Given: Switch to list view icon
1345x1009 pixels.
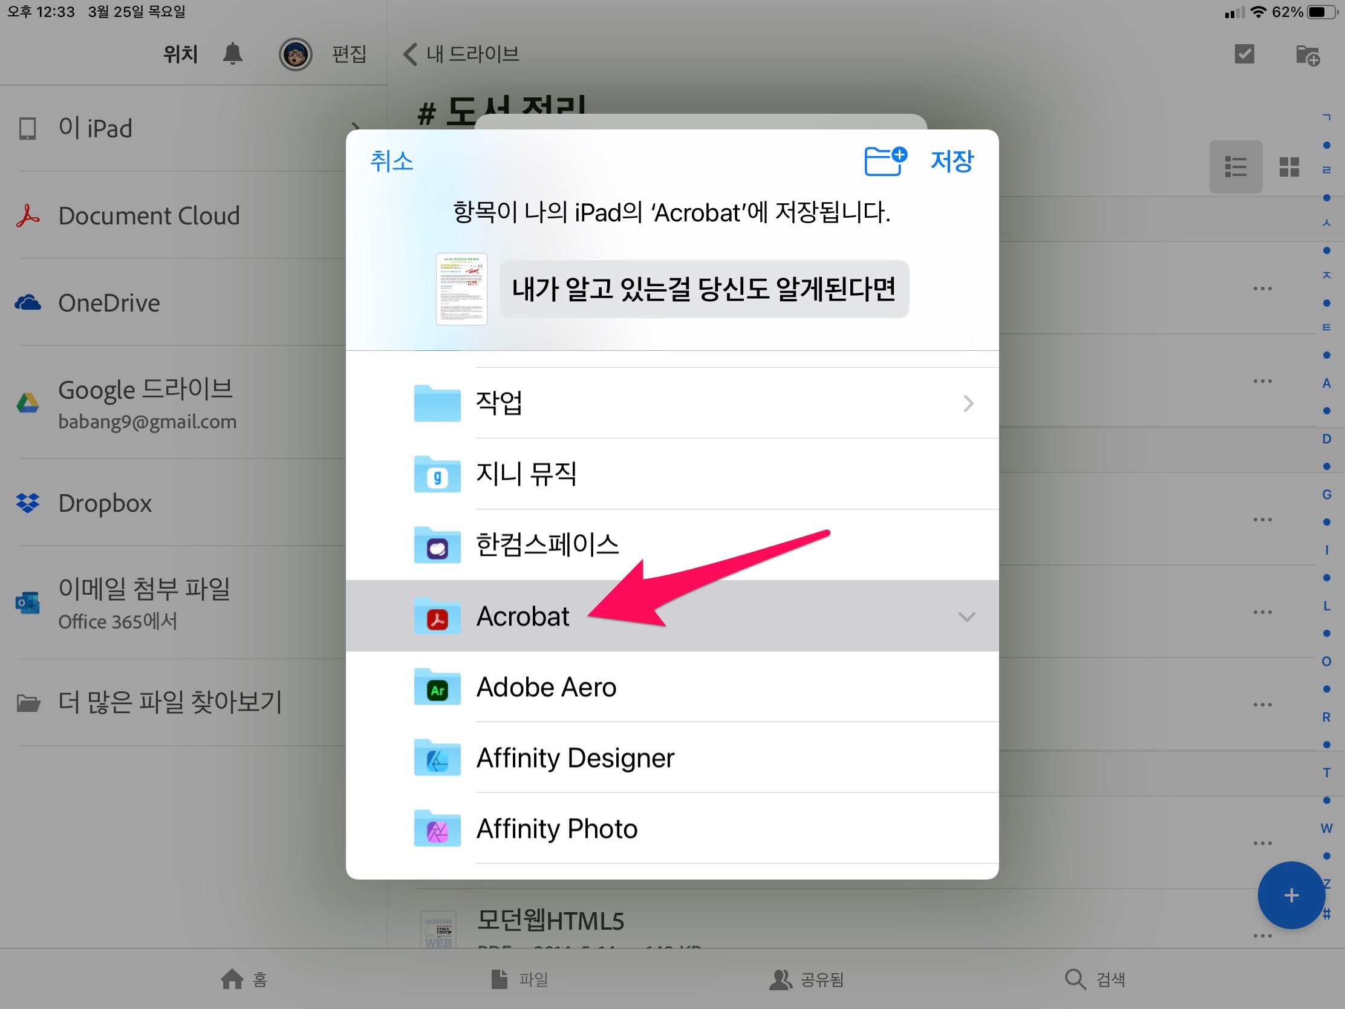Looking at the screenshot, I should (1235, 166).
